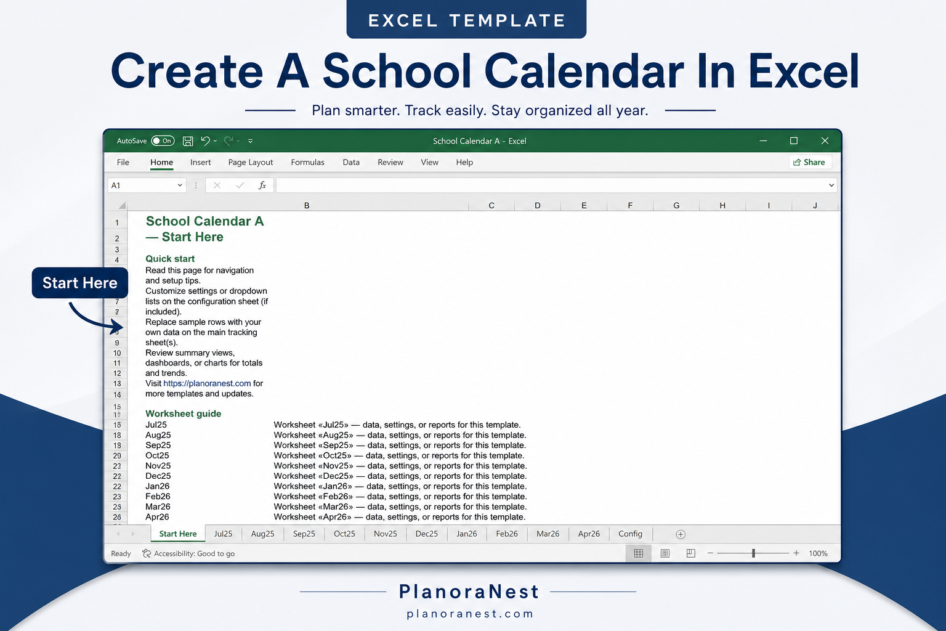This screenshot has width=946, height=631.
Task: Open the Help tab
Action: (465, 162)
